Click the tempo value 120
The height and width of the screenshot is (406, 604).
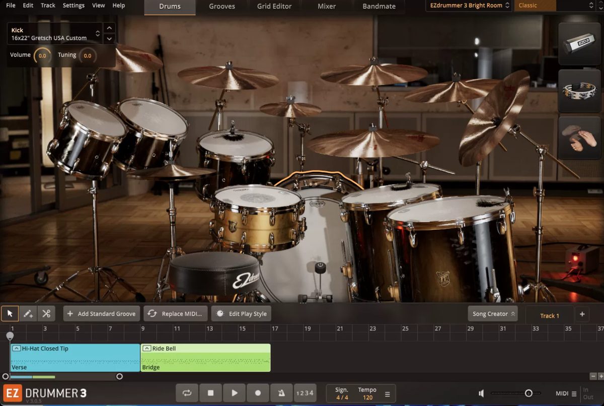click(367, 397)
